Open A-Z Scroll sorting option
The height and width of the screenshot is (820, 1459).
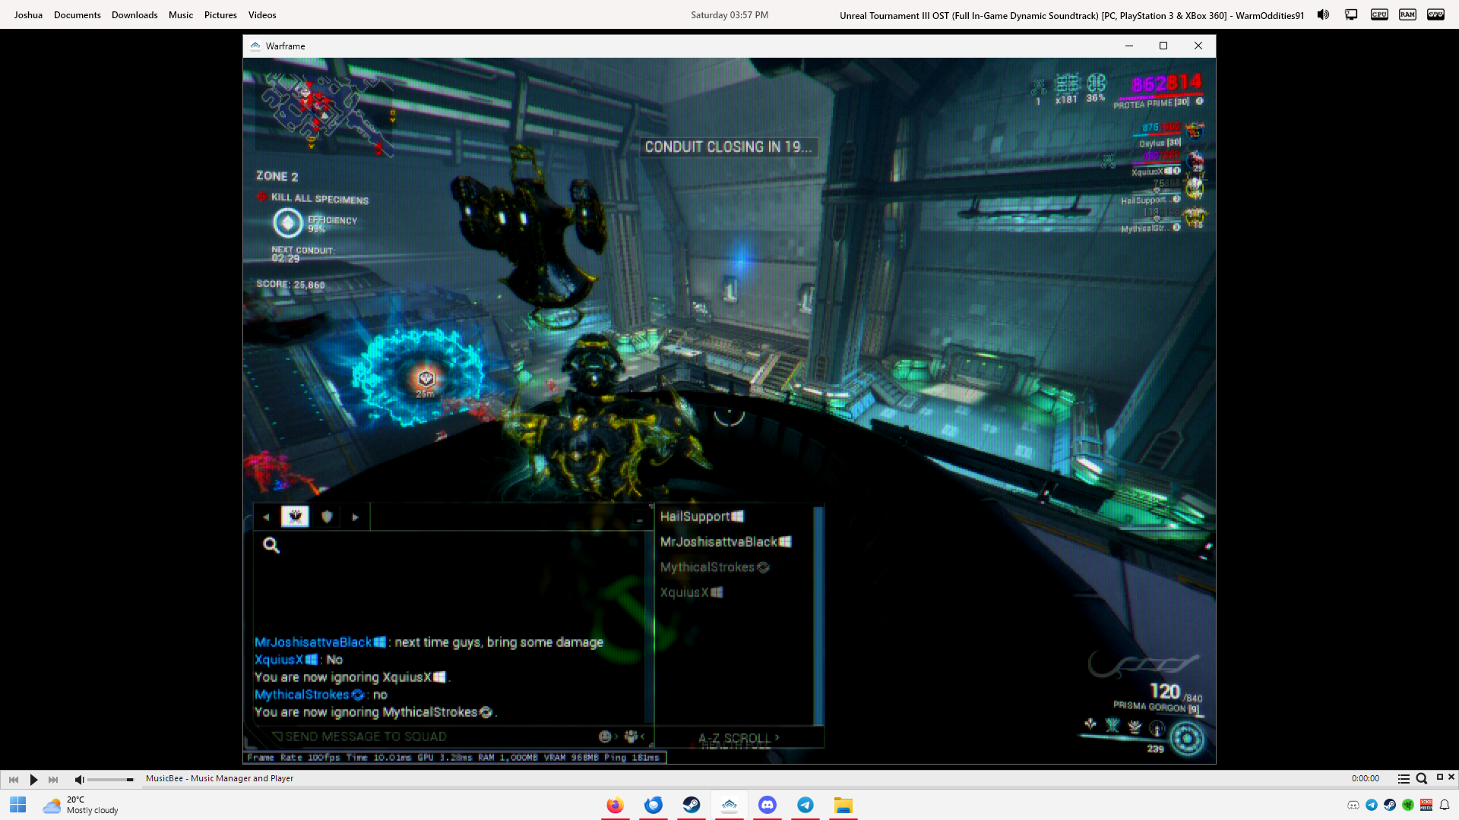point(739,737)
